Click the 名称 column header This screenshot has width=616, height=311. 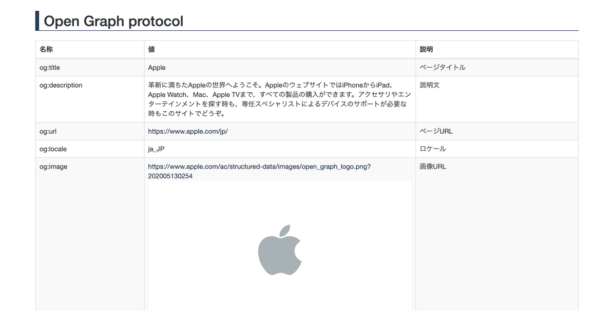click(46, 50)
